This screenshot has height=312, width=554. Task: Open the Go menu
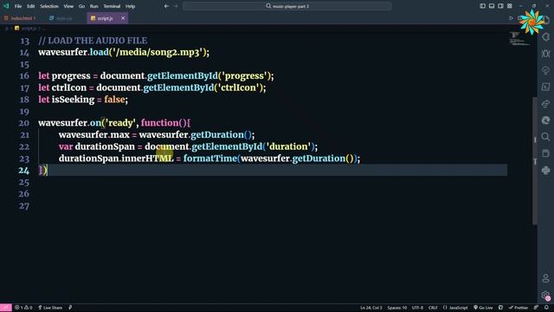[x=81, y=6]
